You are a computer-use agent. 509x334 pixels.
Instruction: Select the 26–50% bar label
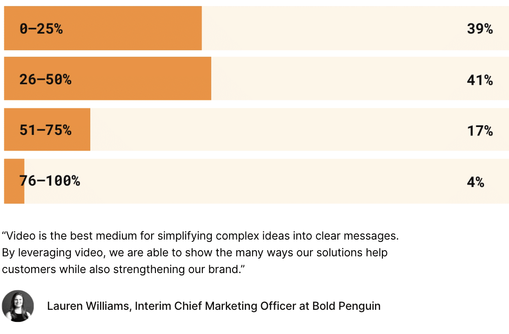tap(46, 79)
